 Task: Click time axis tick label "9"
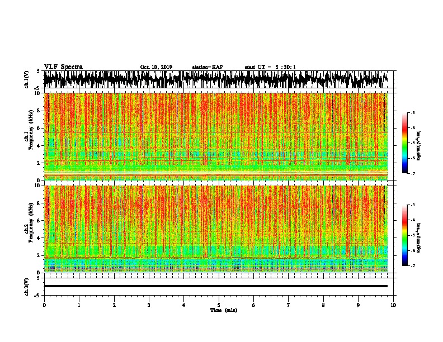click(358, 305)
